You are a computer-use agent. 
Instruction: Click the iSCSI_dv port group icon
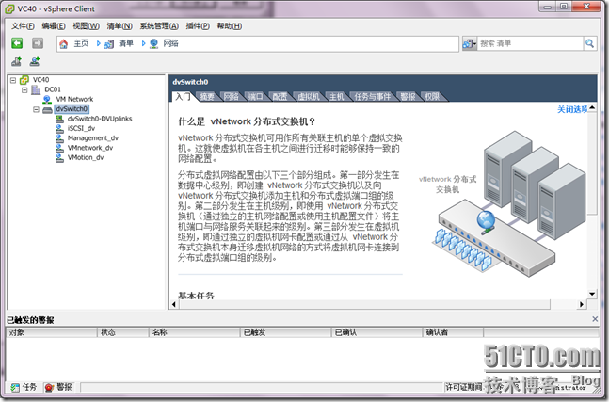(59, 129)
